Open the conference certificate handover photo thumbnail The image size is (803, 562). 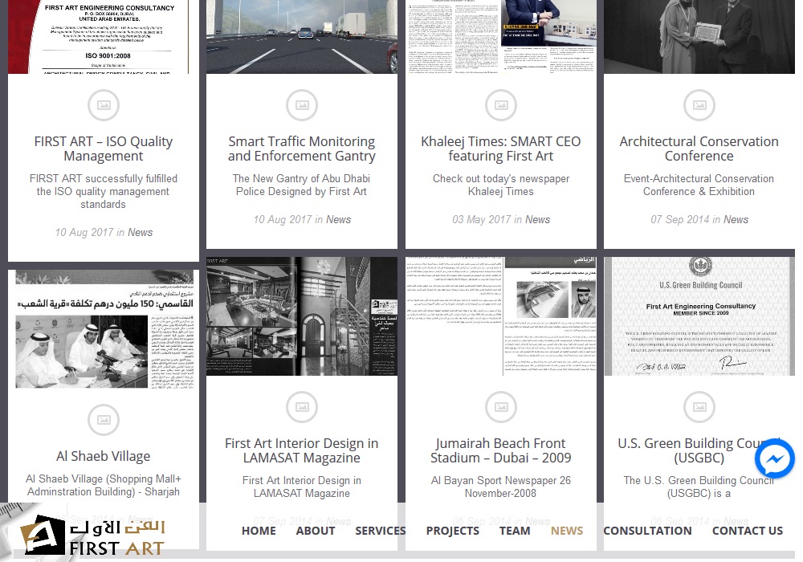(x=699, y=36)
